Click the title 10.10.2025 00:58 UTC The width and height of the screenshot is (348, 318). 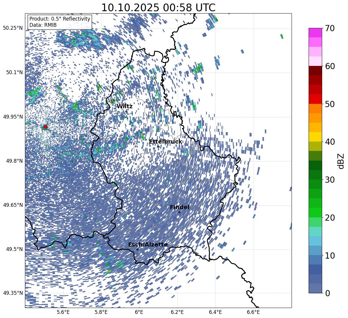[x=158, y=8]
